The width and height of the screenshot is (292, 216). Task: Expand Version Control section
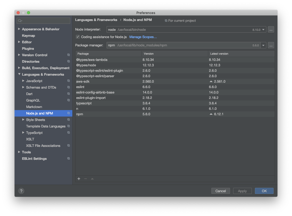[19, 55]
